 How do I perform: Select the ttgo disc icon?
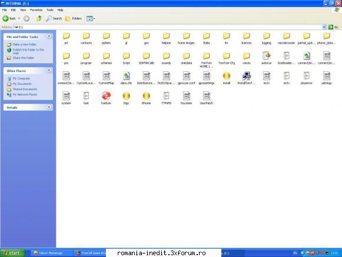pyautogui.click(x=127, y=98)
